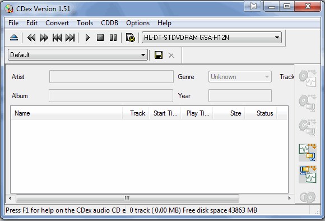Image resolution: width=325 pixels, height=221 pixels.
Task: Open the settings configuration icon
Action: 131,38
